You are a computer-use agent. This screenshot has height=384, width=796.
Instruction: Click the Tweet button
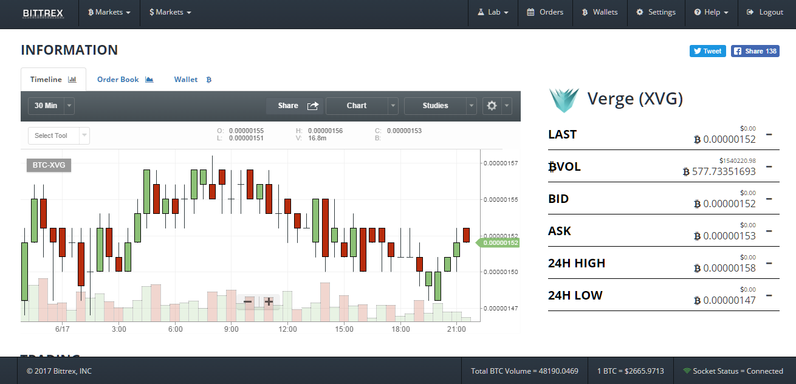pos(708,51)
